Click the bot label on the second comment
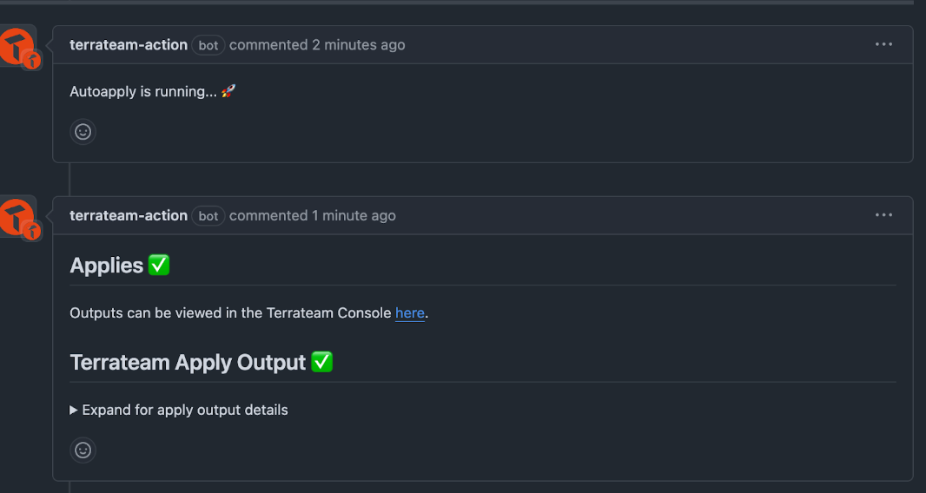Screen dimensions: 926x493 tap(208, 216)
